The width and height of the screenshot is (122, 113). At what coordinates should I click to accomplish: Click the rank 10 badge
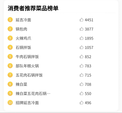[10, 103]
